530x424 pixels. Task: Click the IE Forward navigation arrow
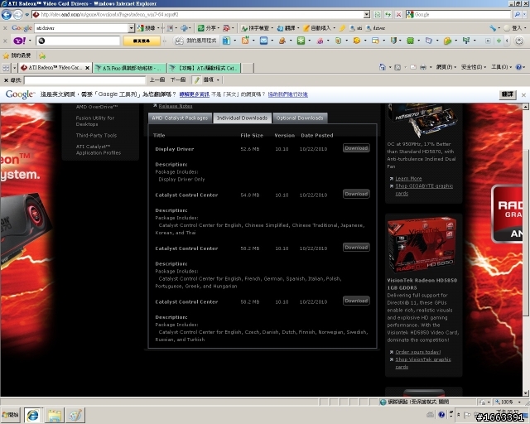[18, 15]
